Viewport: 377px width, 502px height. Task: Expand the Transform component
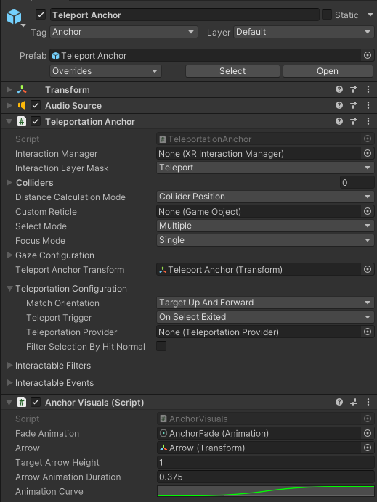point(9,90)
